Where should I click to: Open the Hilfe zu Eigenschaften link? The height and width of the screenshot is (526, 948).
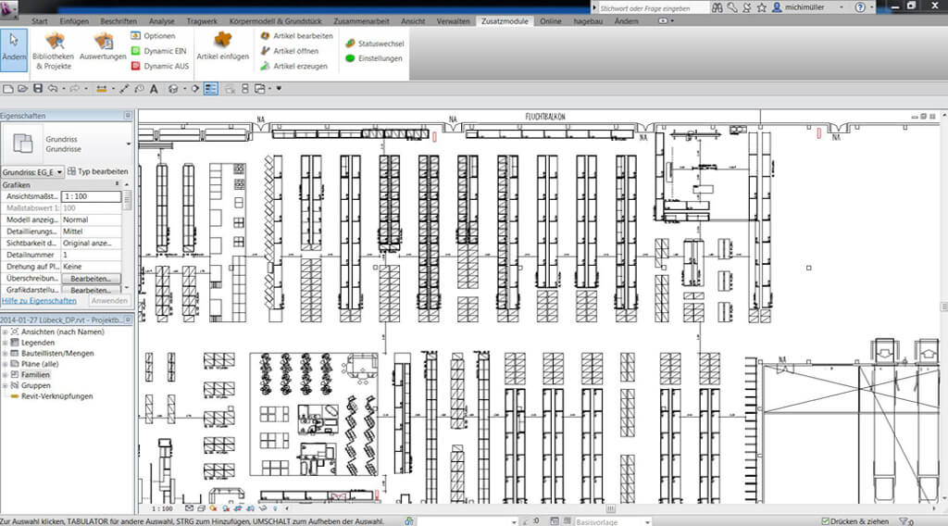click(x=39, y=301)
